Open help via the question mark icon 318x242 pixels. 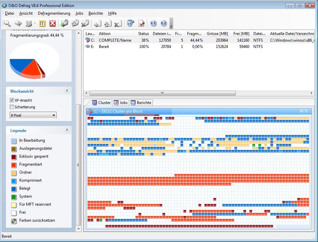[164, 23]
